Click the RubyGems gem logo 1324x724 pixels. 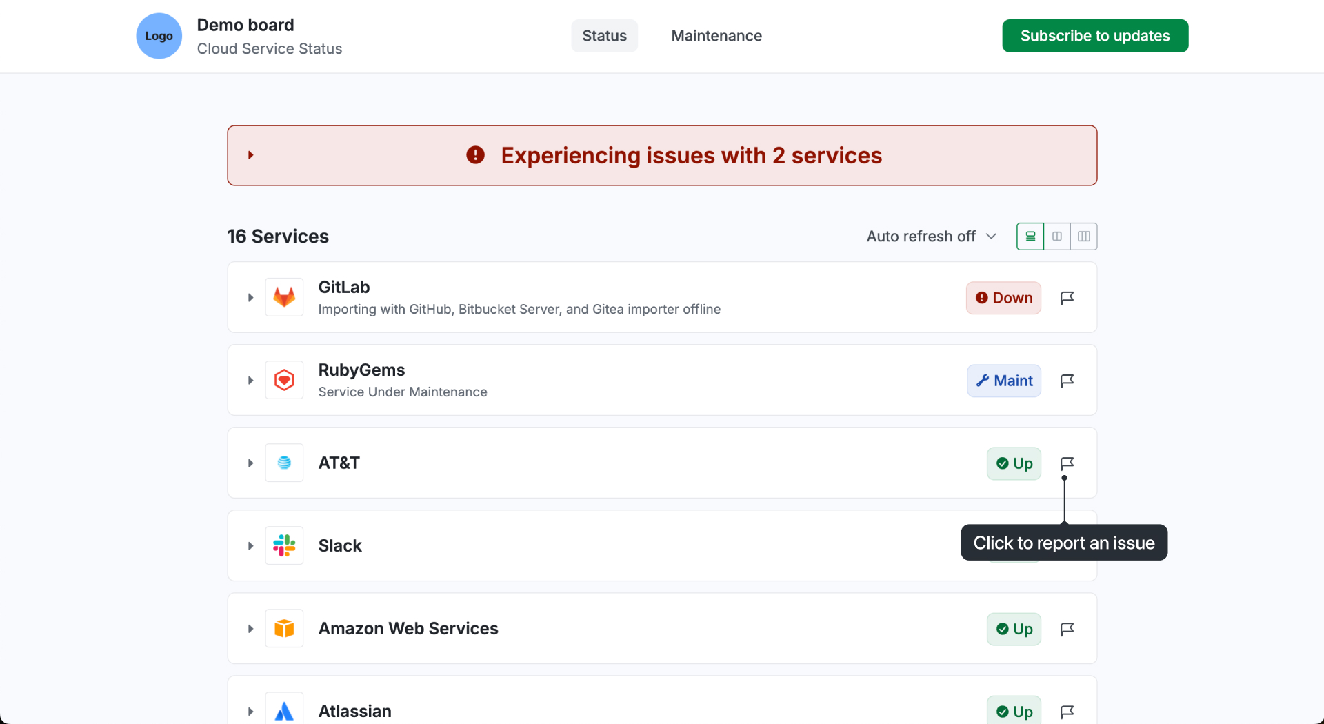point(284,380)
